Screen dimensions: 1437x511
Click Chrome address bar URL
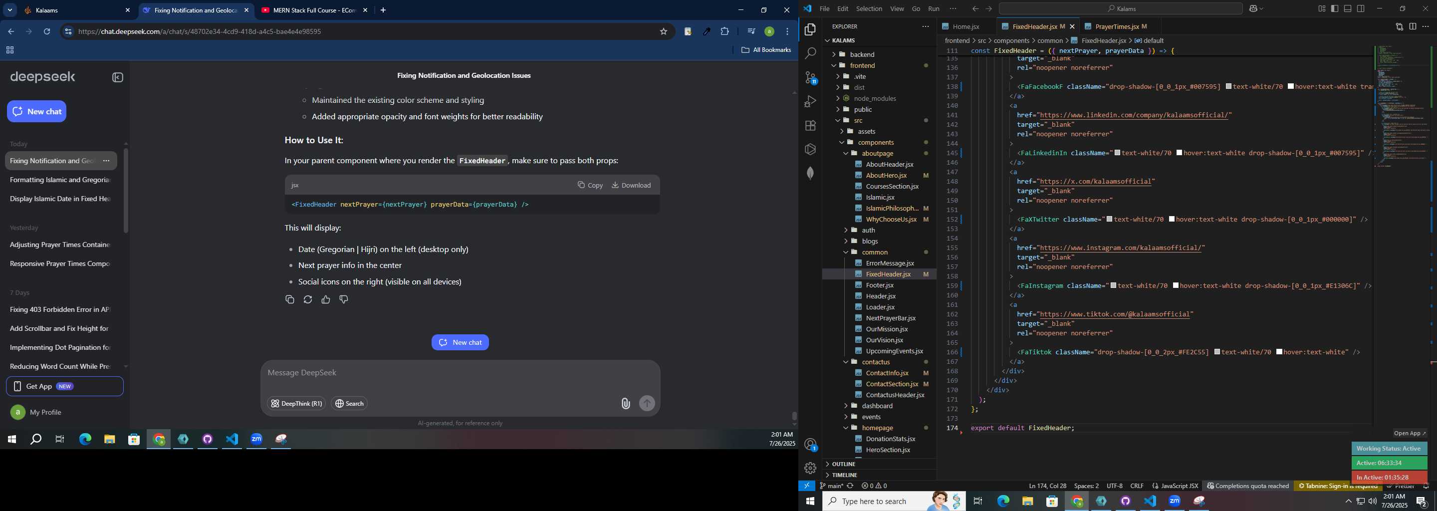click(200, 32)
